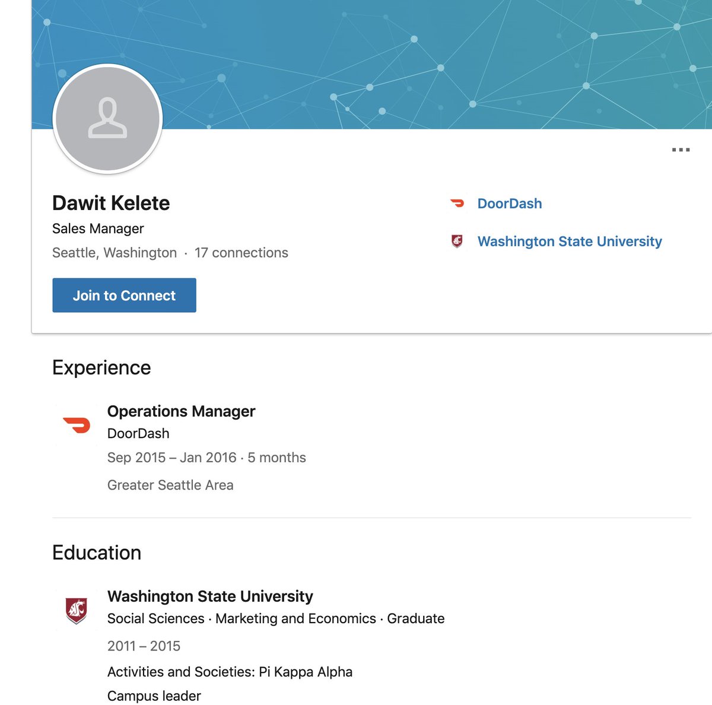Click the Join to Connect button
The image size is (712, 705).
(x=124, y=295)
